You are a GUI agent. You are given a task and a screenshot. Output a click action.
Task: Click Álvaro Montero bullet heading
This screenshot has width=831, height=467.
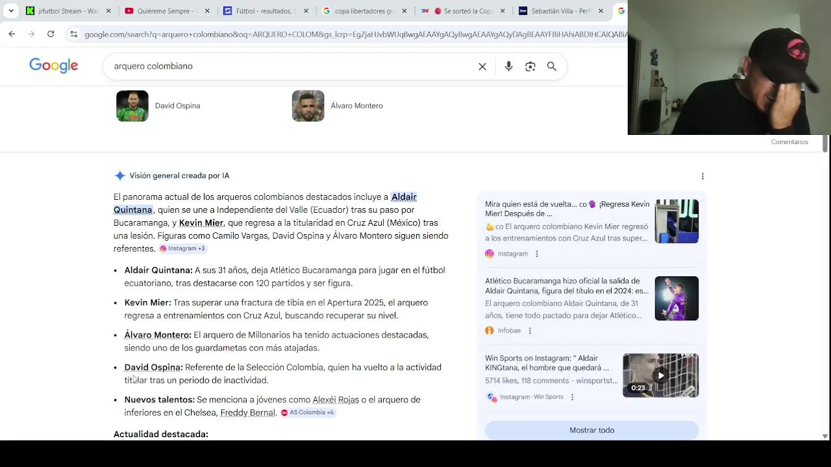click(158, 335)
